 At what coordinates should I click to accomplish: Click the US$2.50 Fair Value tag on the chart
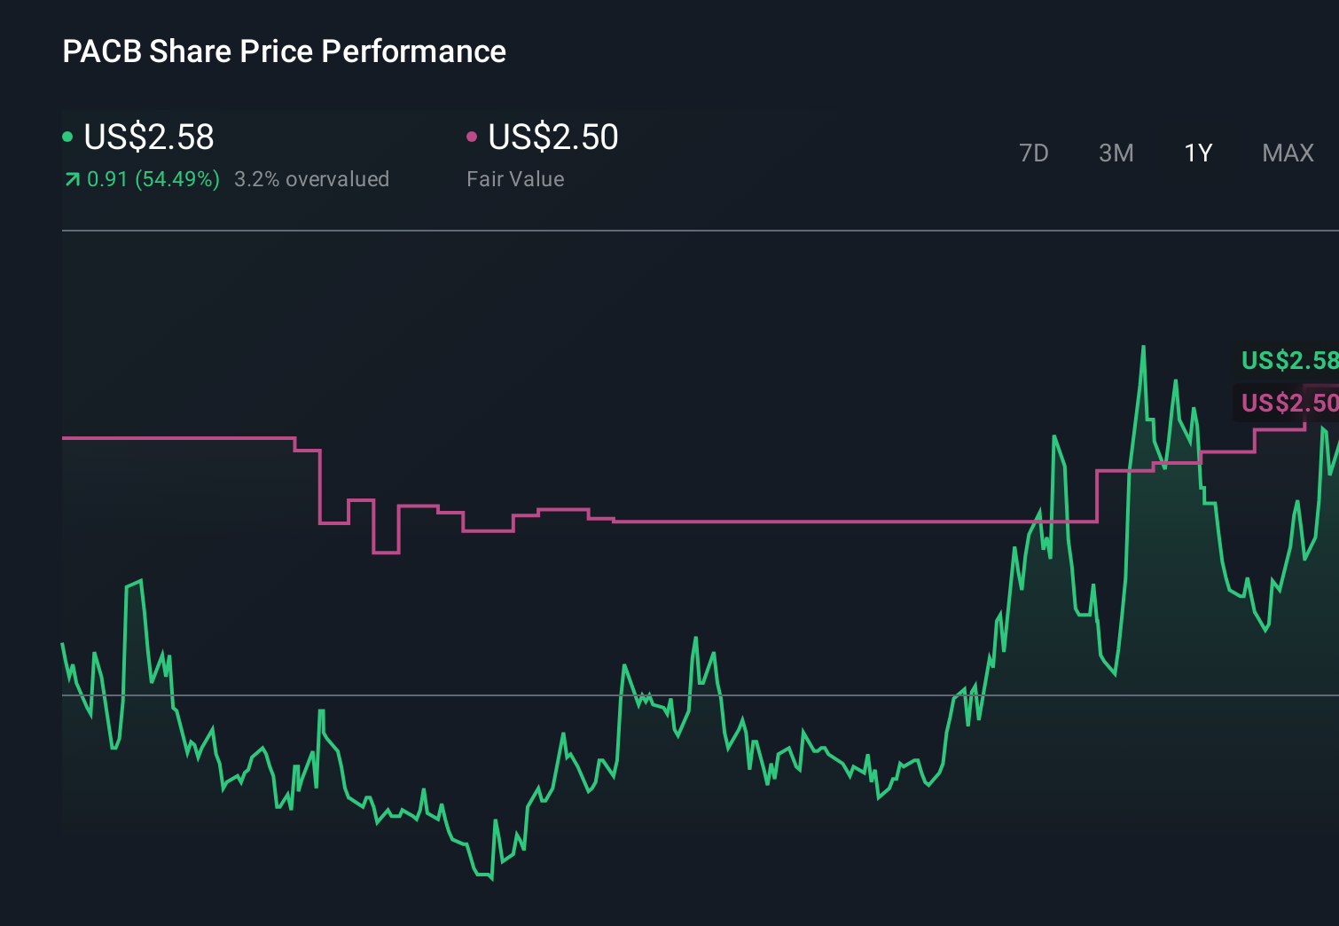tap(1288, 403)
